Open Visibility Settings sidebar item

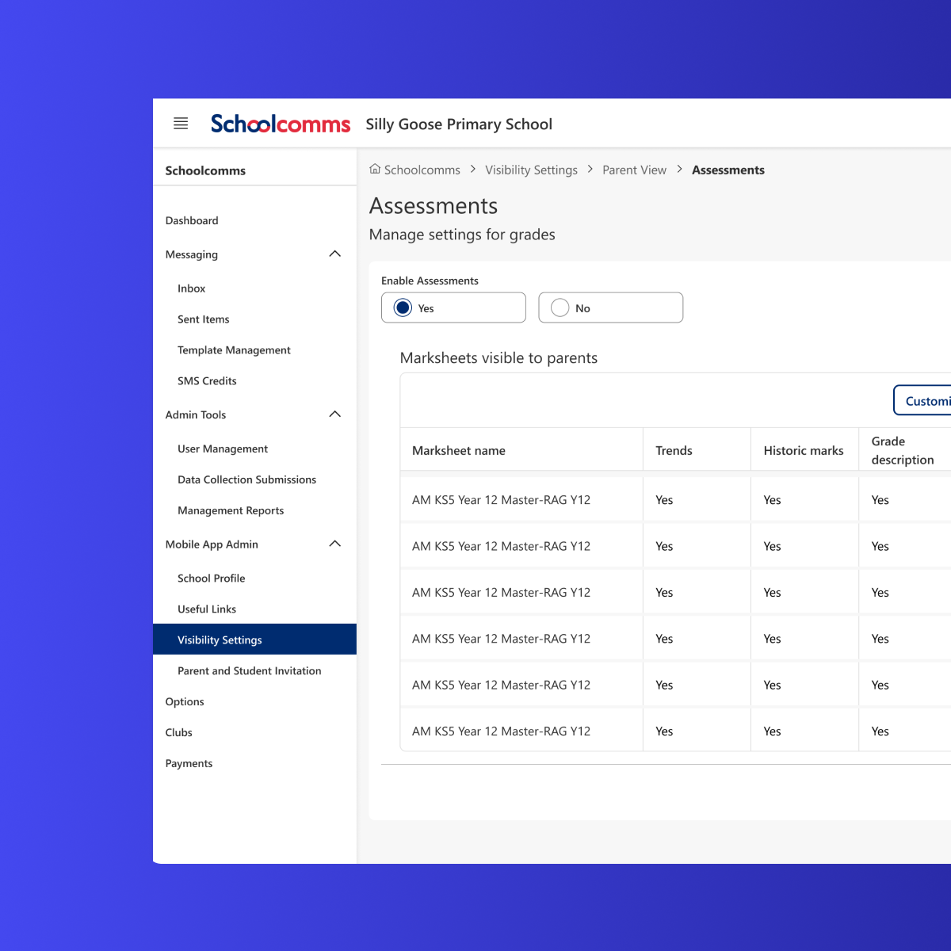pos(220,640)
